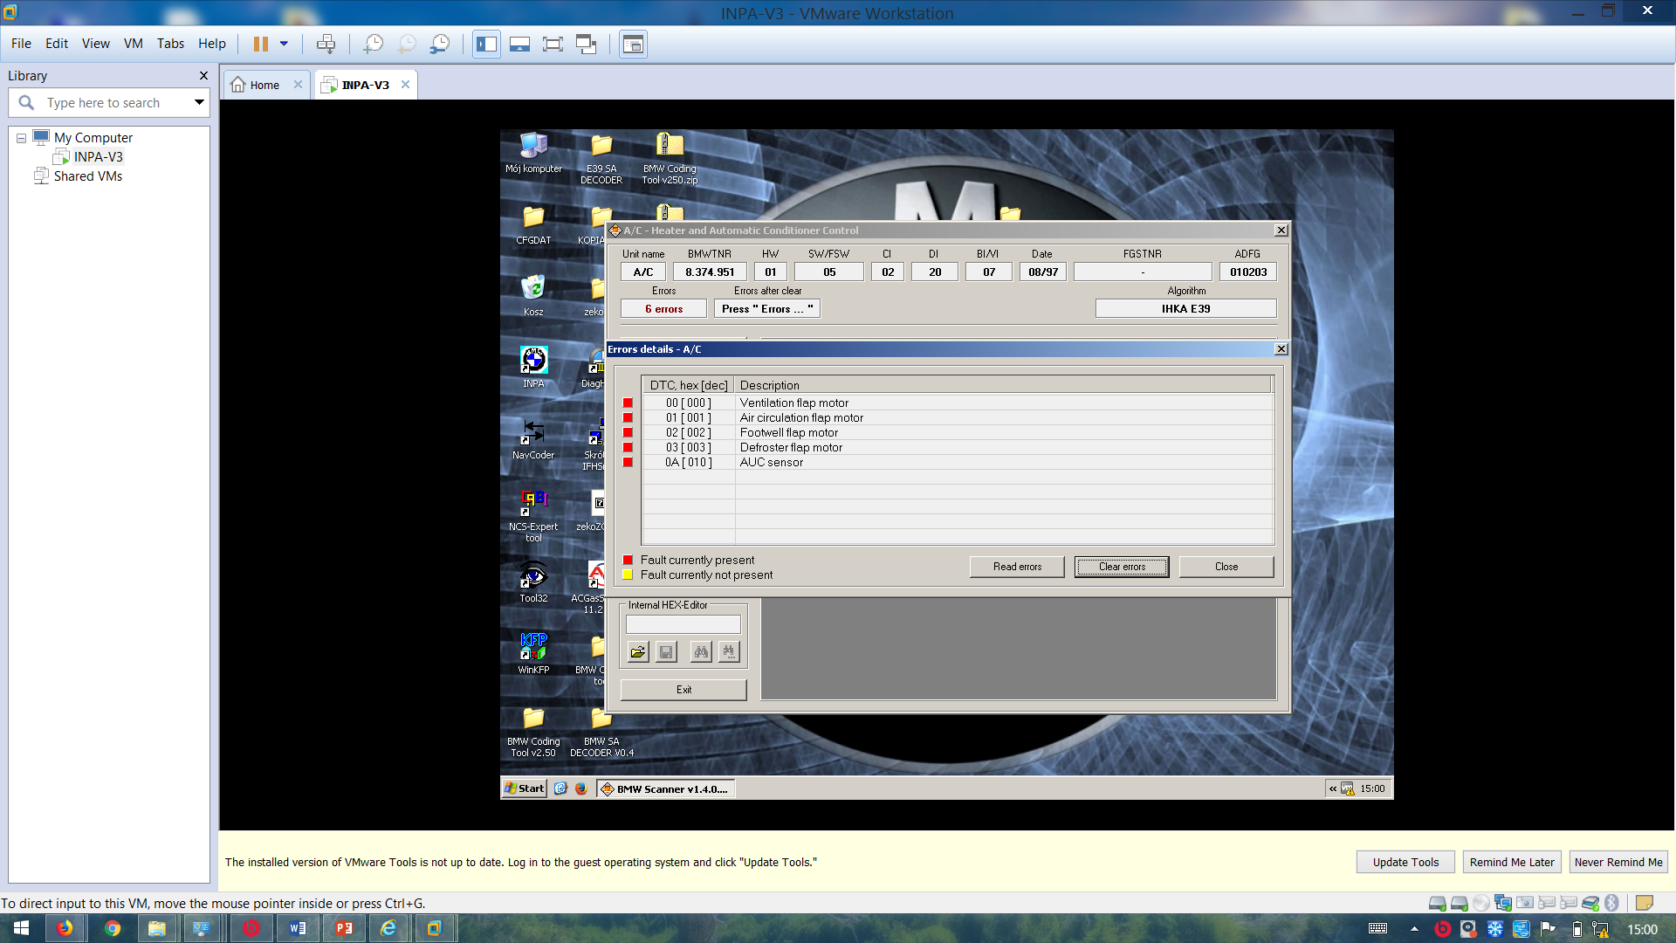
Task: Expand library search options dropdown
Action: point(199,102)
